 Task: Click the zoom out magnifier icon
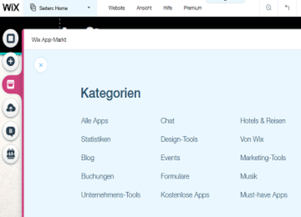(268, 7)
